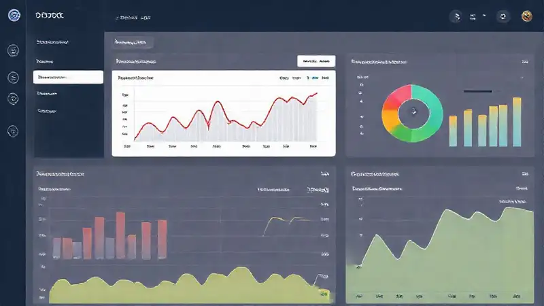Expand the small caret in the donut card header

522,78
